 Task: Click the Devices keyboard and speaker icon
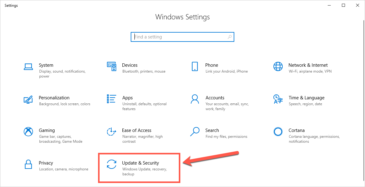pyautogui.click(x=112, y=66)
